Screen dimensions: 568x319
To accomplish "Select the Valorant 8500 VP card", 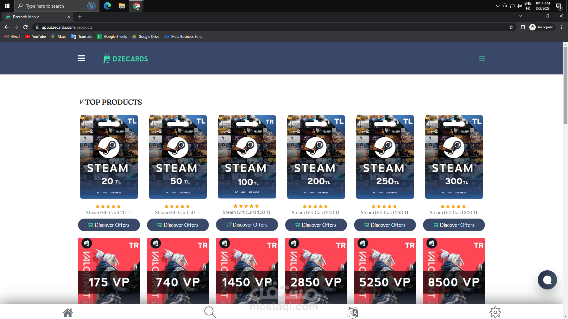I will (454, 271).
